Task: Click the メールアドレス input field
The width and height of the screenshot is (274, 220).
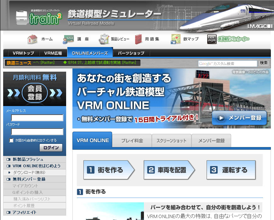Action: click(37, 118)
